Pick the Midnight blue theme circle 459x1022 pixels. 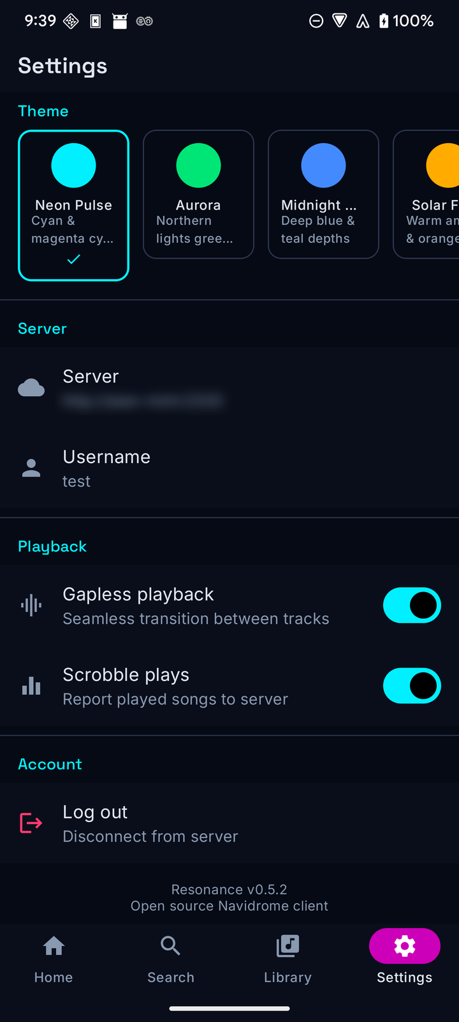pos(323,165)
